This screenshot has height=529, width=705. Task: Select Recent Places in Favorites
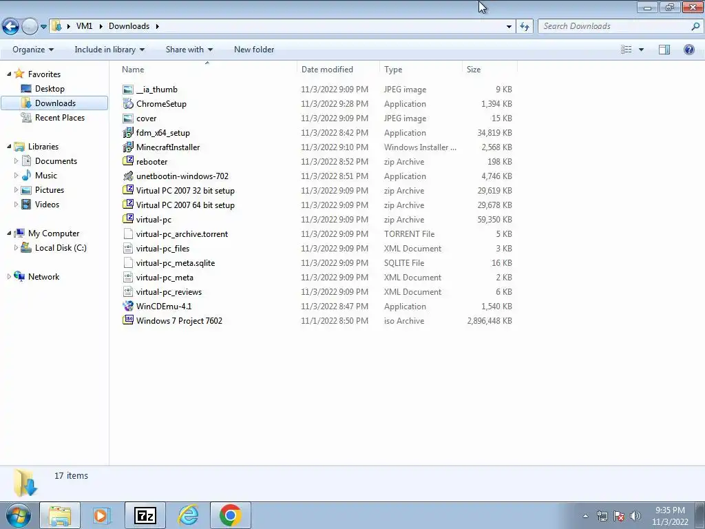coord(60,117)
